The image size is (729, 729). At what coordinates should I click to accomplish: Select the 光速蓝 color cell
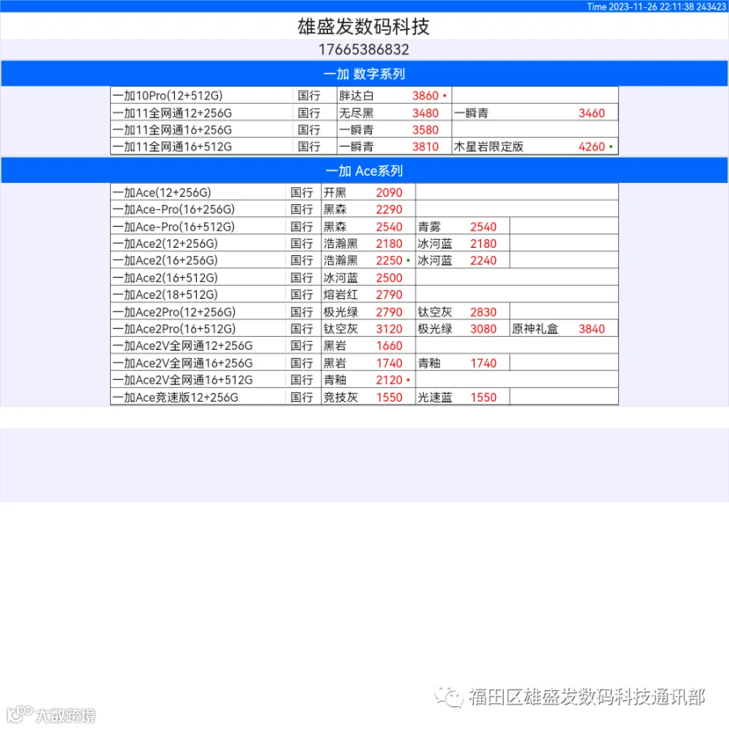435,397
